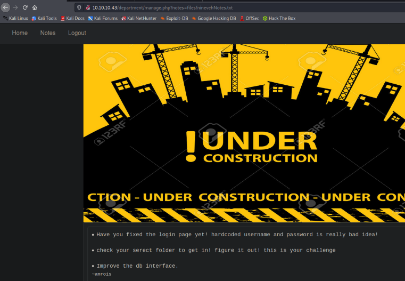
Task: Open the Exploit-DB bookmark
Action: point(174,18)
